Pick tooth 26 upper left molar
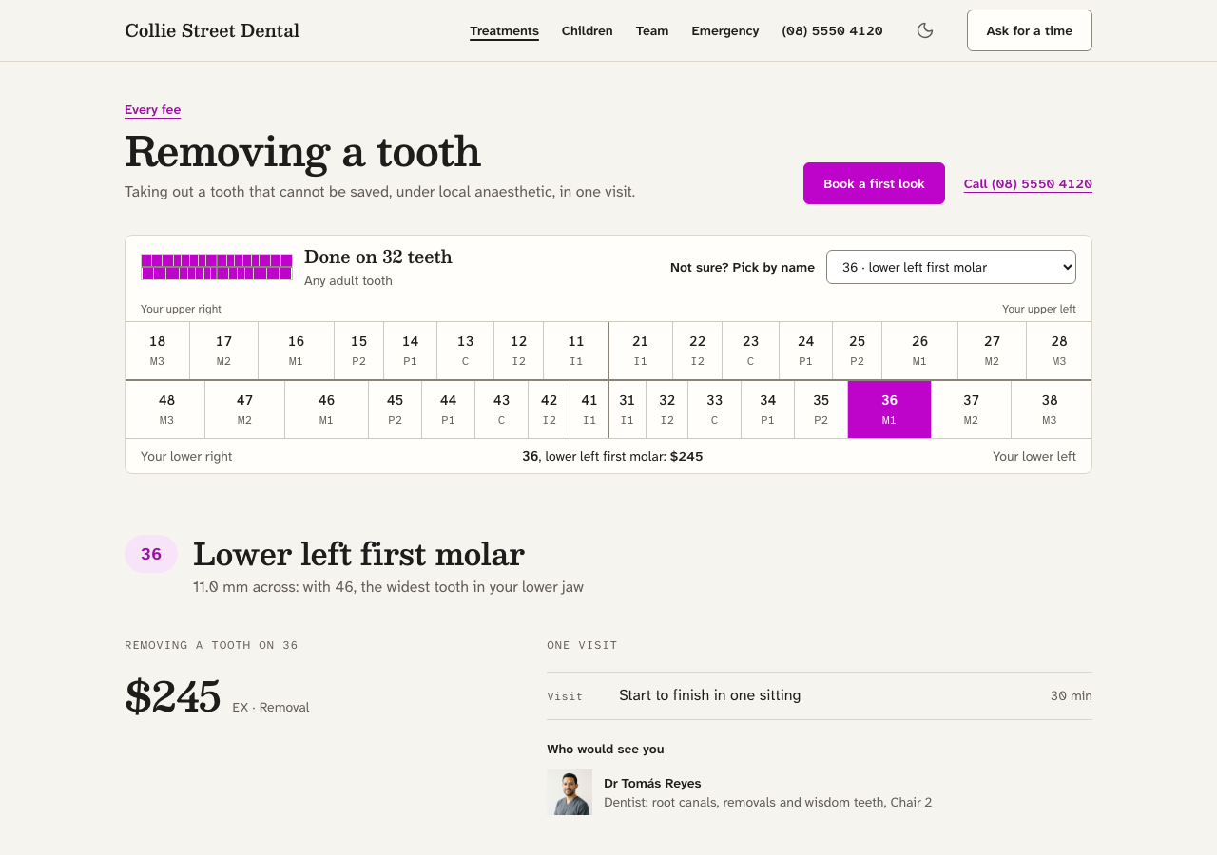Screen dimensions: 1217x855 click(x=920, y=351)
